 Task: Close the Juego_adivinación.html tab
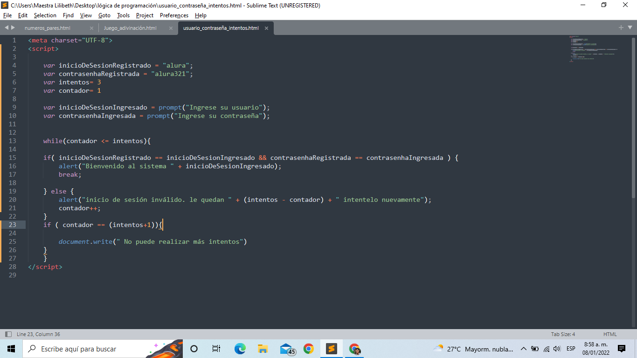171,28
